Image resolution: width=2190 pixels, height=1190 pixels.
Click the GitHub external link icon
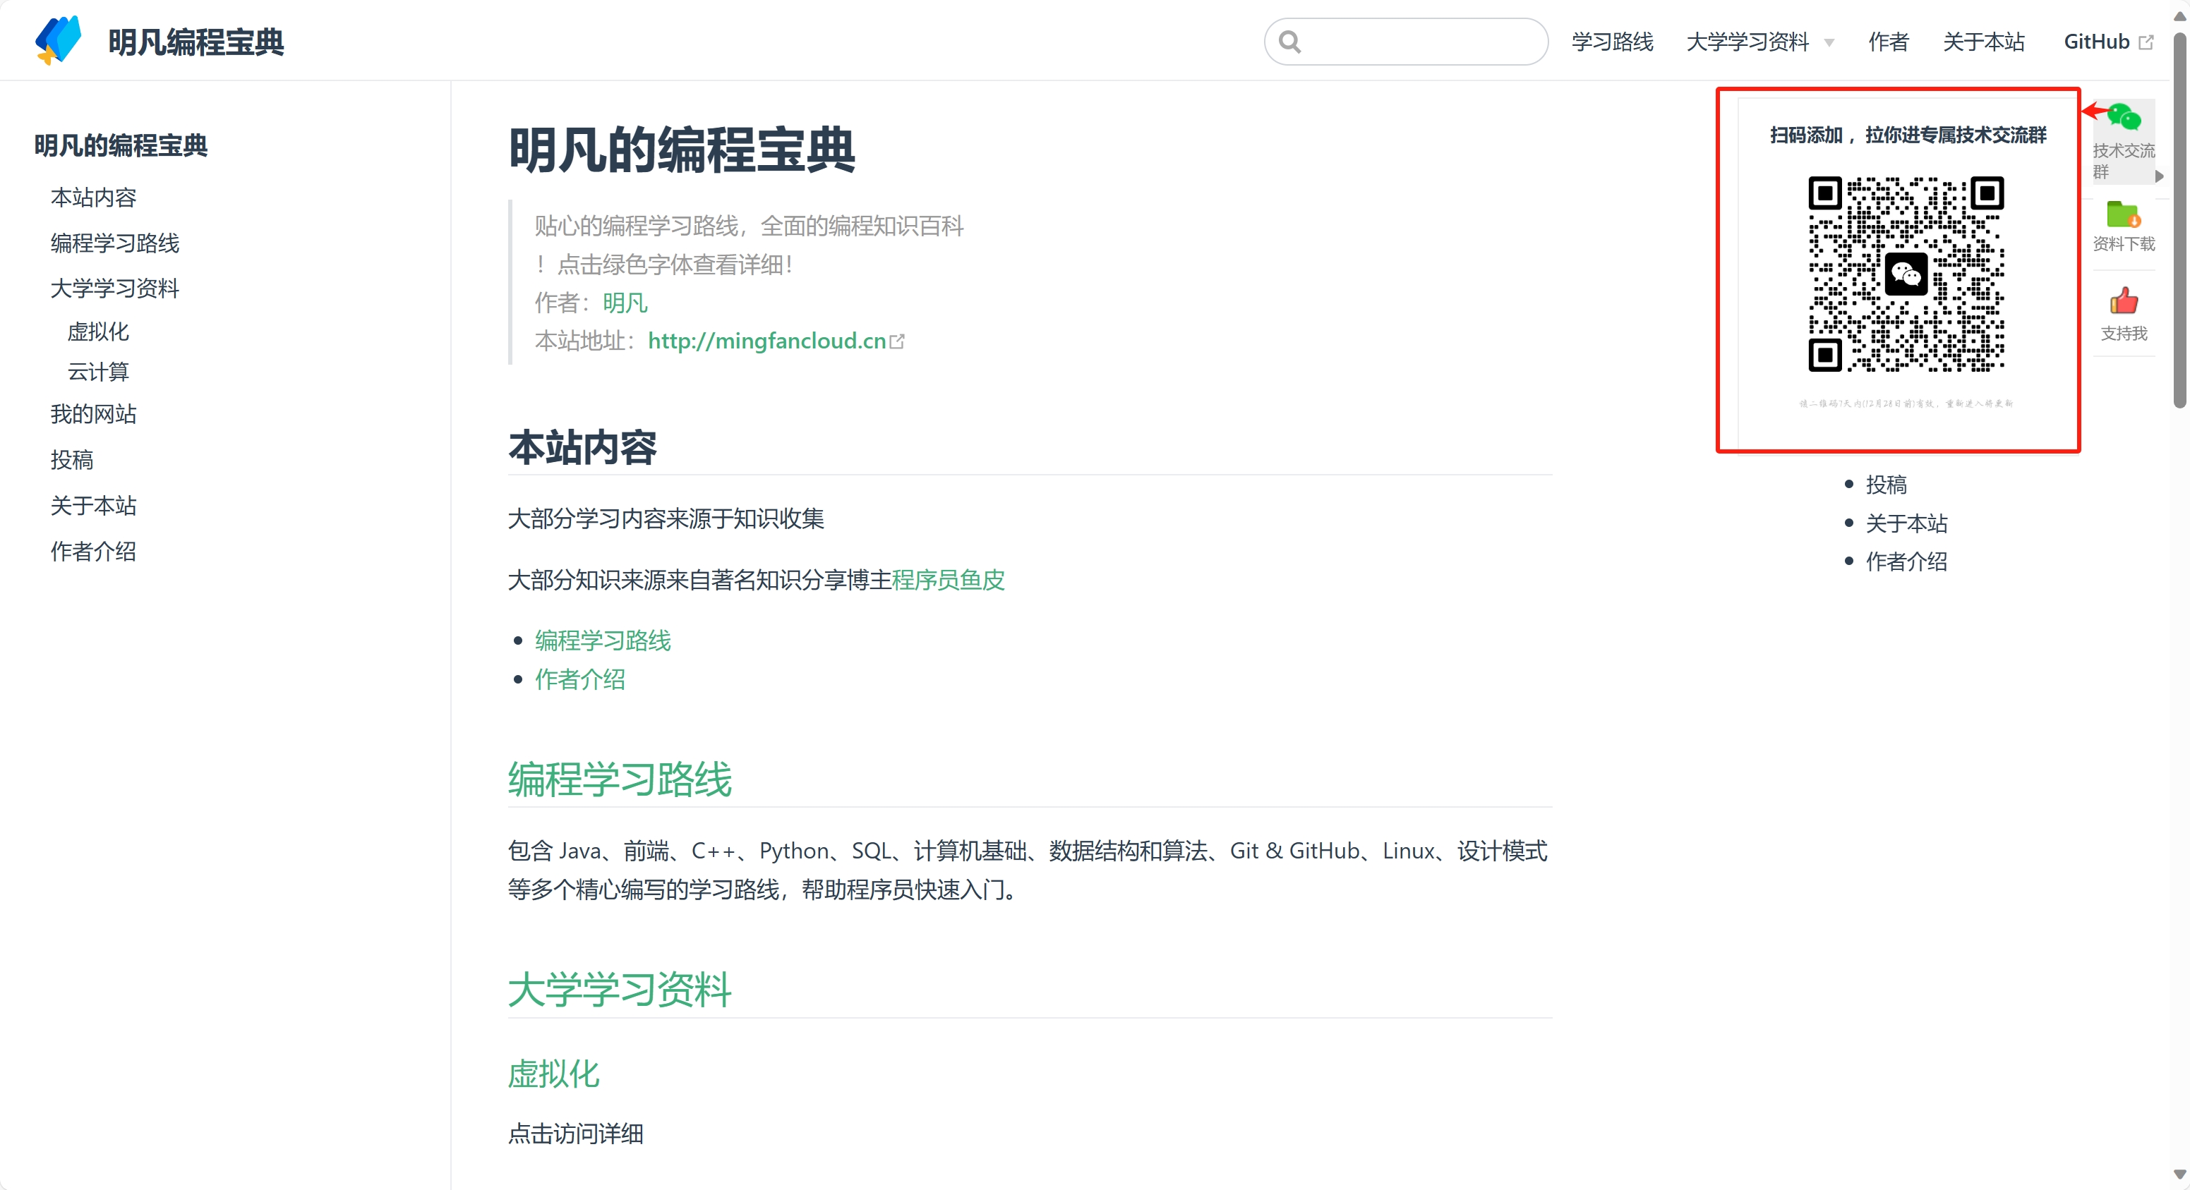click(x=2146, y=42)
